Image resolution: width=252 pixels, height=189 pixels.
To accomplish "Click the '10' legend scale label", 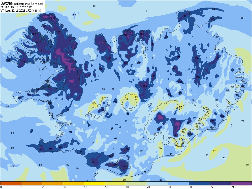I will (23, 187).
